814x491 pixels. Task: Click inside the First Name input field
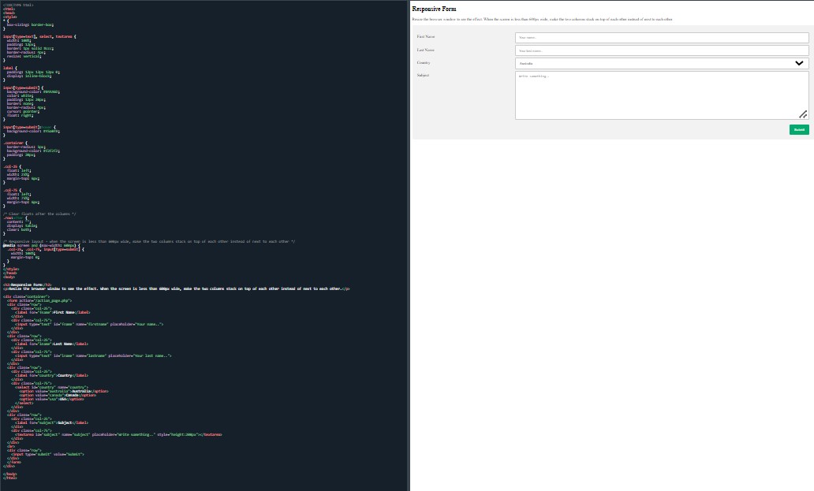[661, 37]
